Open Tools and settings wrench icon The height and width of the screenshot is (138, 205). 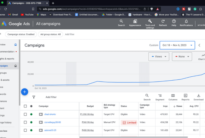point(150,24)
